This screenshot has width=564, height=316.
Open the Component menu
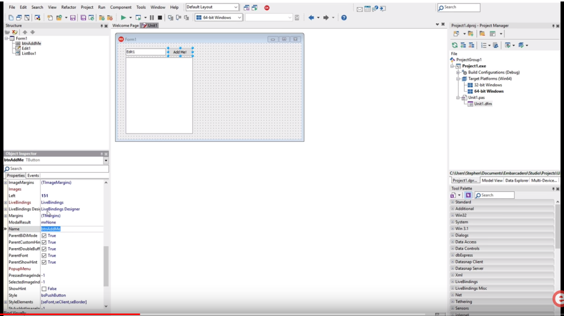point(121,7)
